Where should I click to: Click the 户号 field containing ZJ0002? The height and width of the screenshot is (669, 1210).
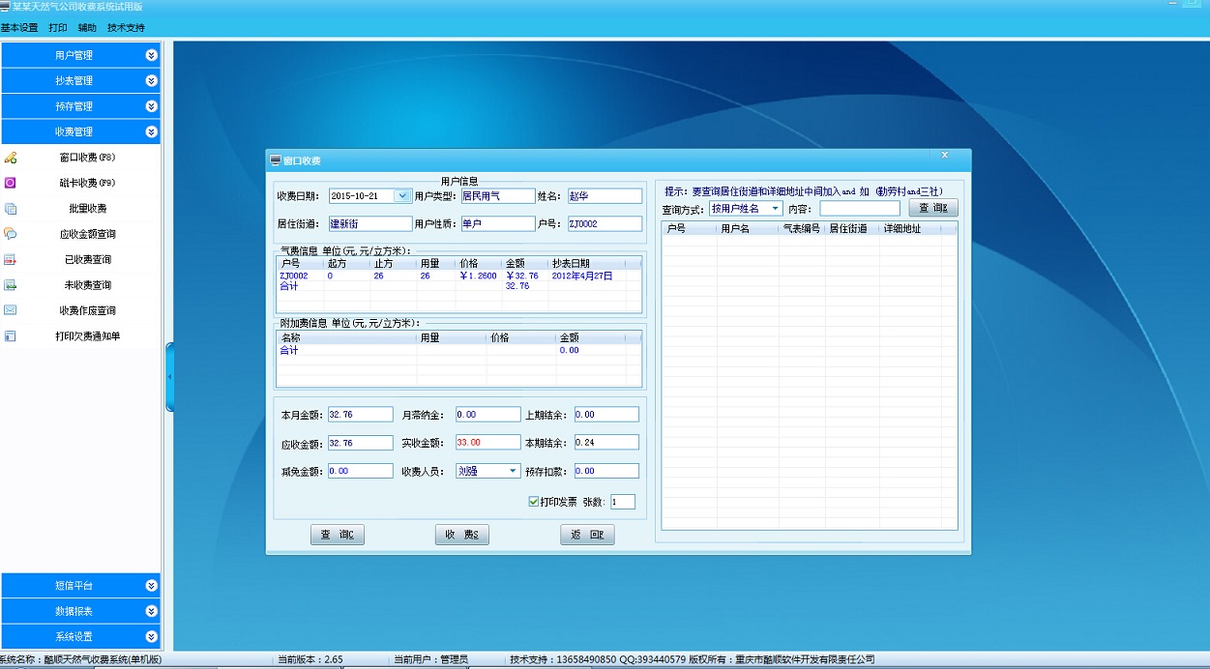[605, 223]
